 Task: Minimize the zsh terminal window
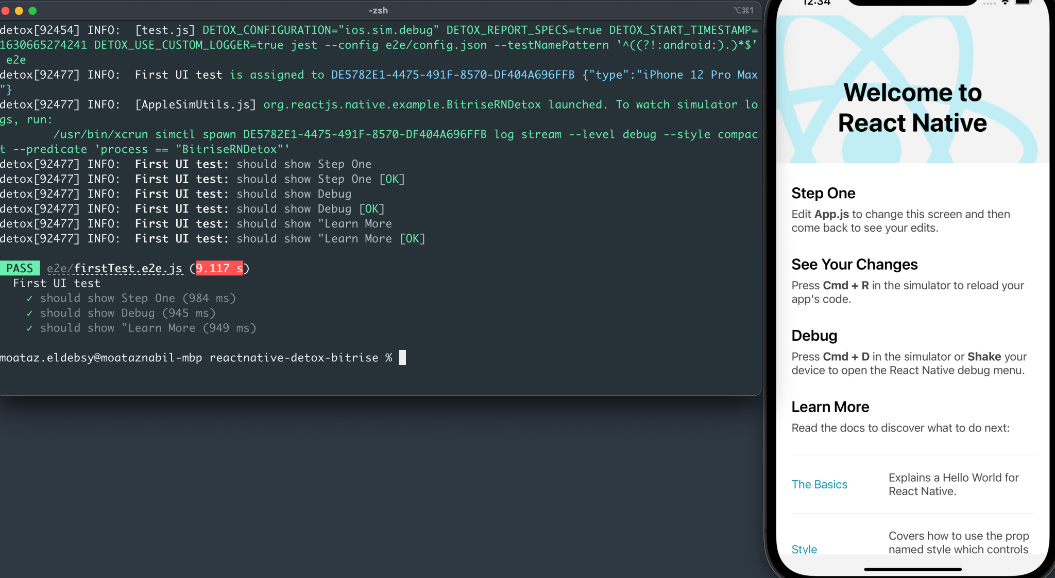click(19, 11)
